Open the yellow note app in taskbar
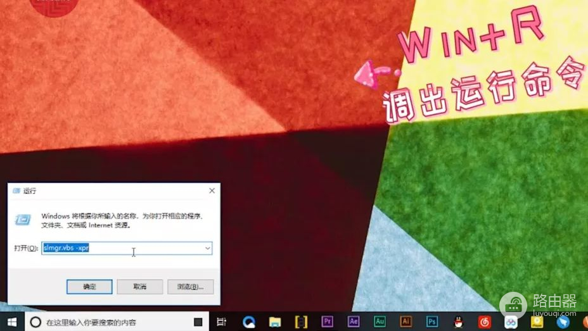The image size is (588, 331). pyautogui.click(x=537, y=322)
